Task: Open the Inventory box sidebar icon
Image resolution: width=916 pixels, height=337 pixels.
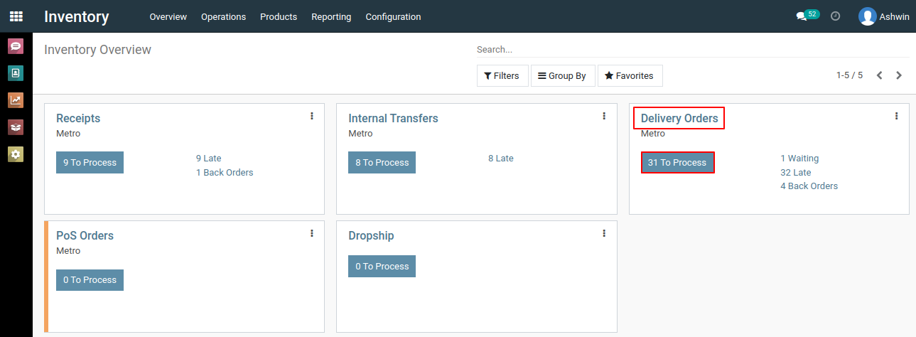Action: [16, 127]
